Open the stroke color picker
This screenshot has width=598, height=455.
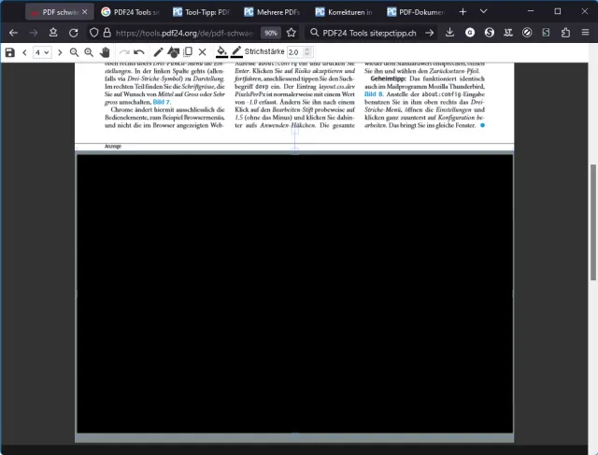tap(236, 52)
